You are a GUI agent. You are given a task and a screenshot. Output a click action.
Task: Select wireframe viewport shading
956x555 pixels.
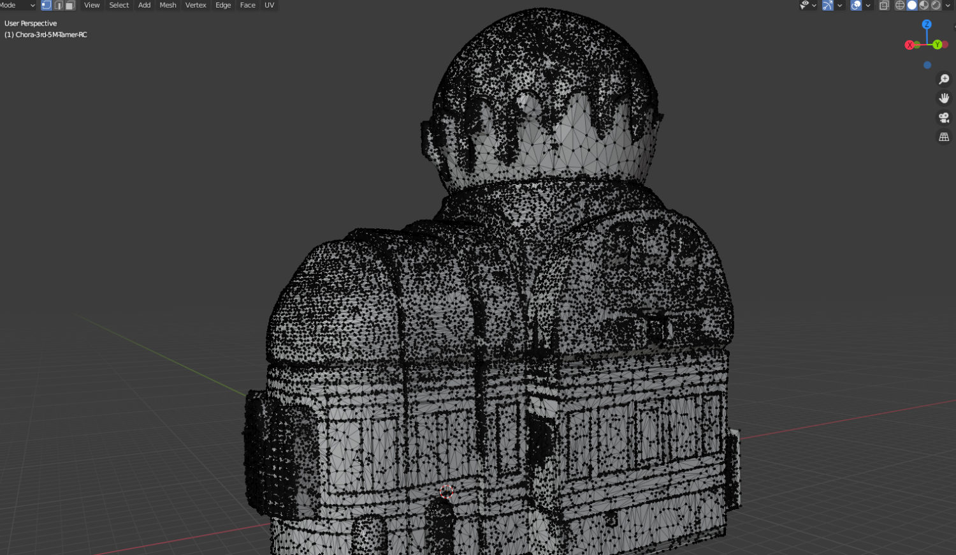[900, 5]
